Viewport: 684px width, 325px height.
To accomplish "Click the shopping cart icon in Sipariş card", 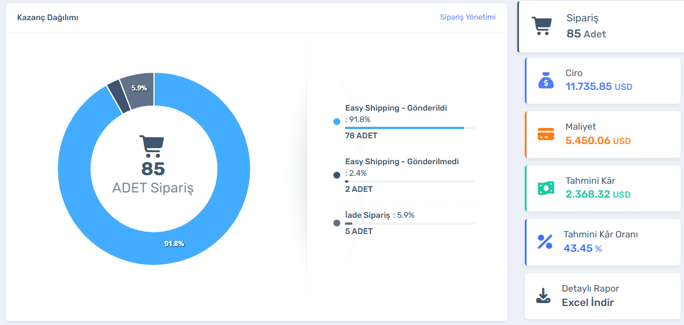I will click(541, 26).
